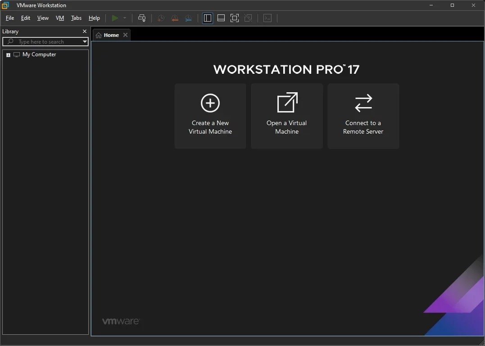Open the VM menu
Screen dimensions: 485x346
pyautogui.click(x=60, y=18)
